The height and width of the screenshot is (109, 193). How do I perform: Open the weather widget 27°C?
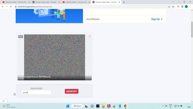pos(9,106)
